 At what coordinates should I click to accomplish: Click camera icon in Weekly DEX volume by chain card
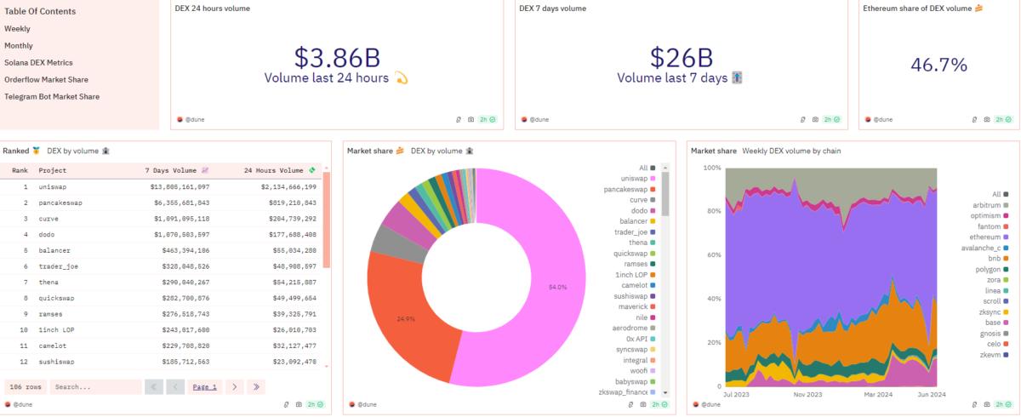coord(987,404)
